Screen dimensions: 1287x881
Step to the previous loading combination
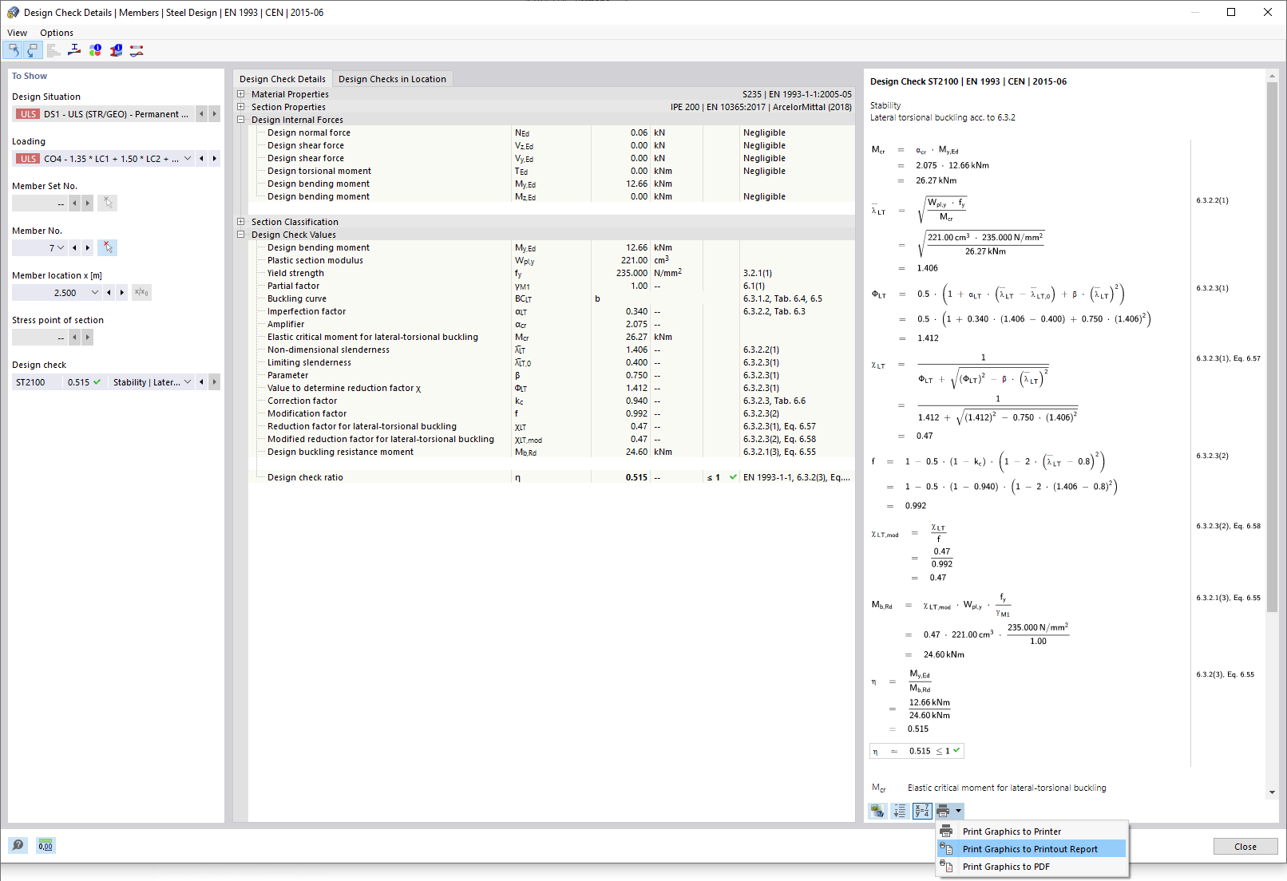tap(201, 159)
